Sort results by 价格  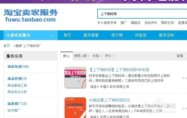pos(98,56)
